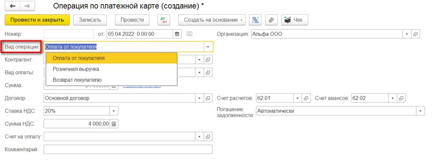Click Провести и закрыть button

37,20
